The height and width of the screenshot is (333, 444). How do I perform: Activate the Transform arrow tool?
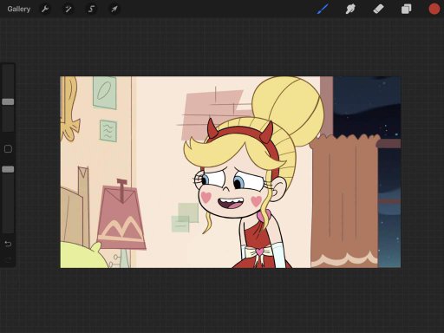click(x=114, y=9)
